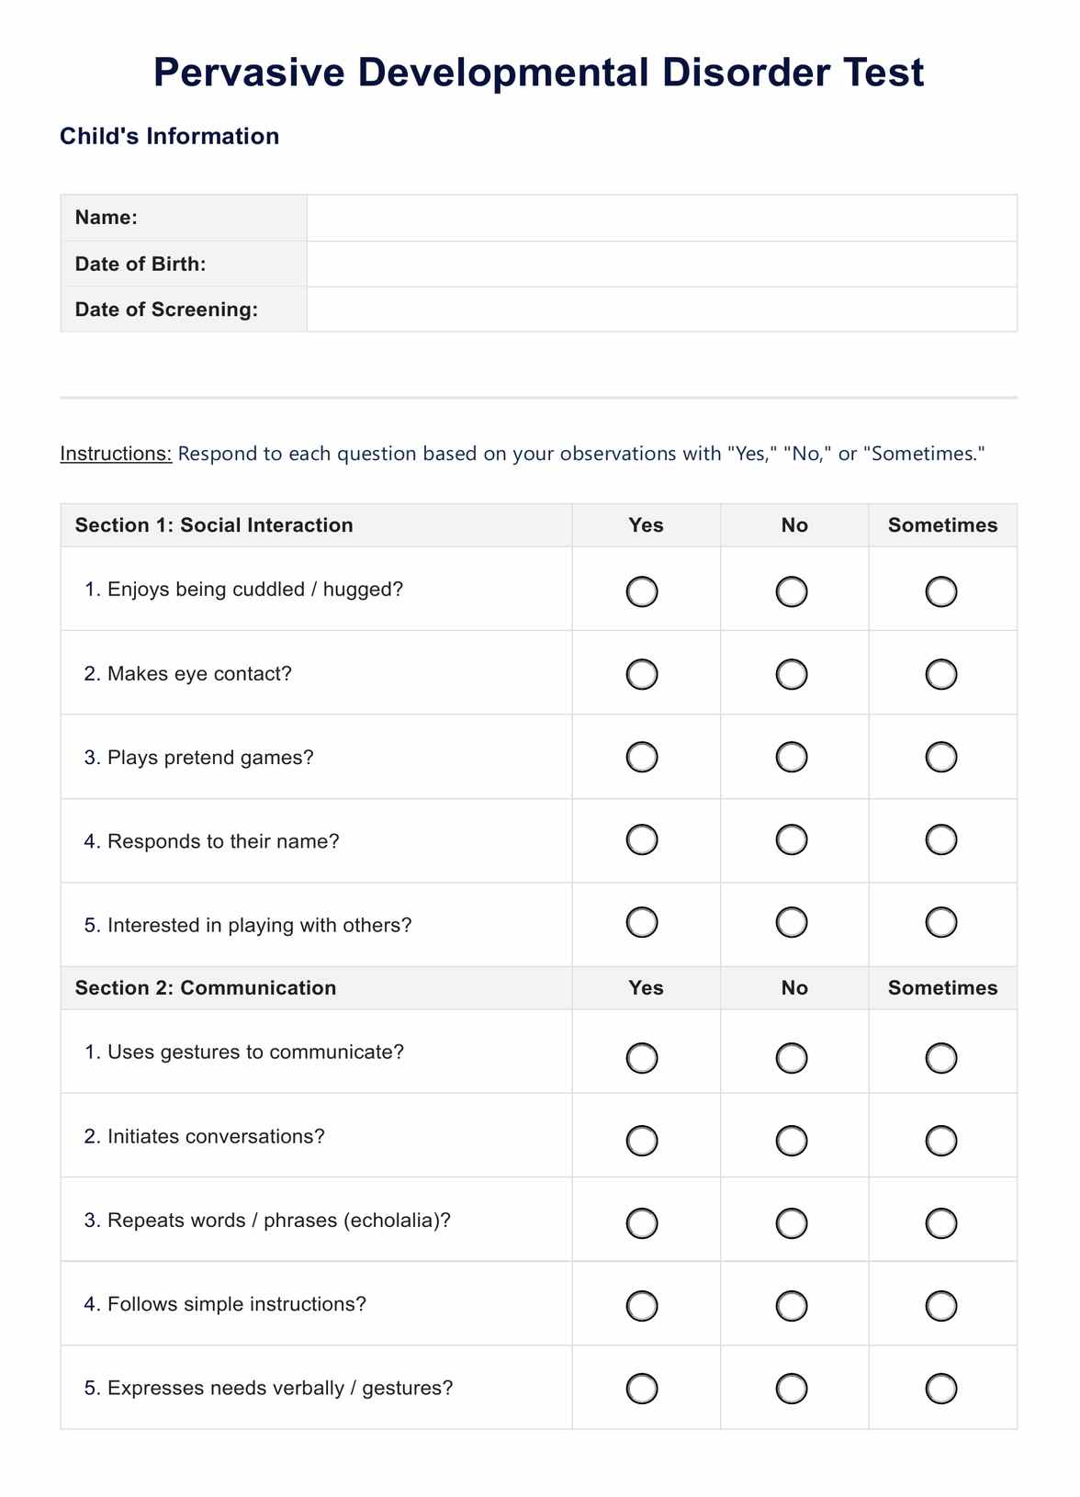Choose No for Repeats words / phrases (echolalia)
This screenshot has width=1080, height=1497.
[x=792, y=1223]
